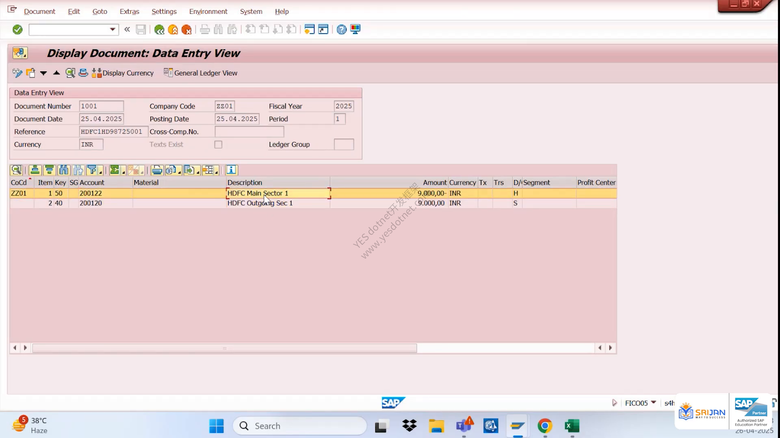Click the Help question mark icon

tap(342, 30)
